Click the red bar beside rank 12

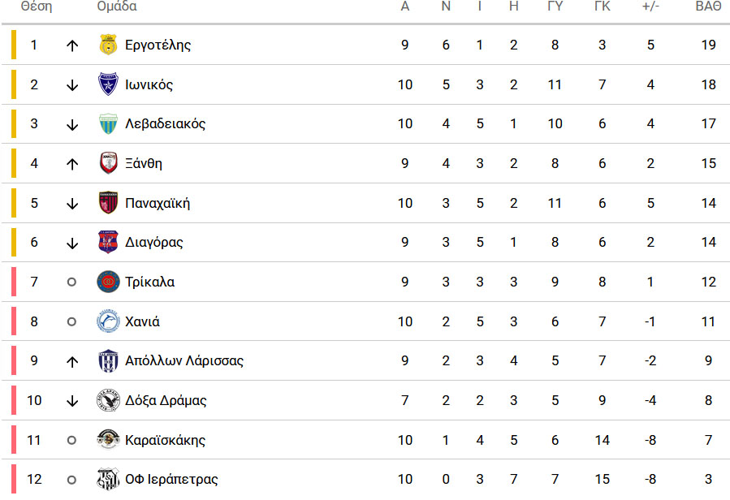14,479
